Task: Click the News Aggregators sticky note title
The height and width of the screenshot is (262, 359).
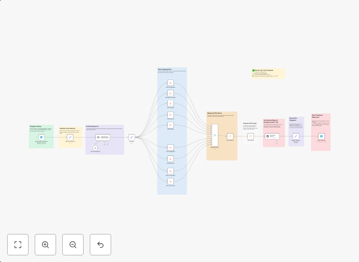Action: pyautogui.click(x=165, y=69)
